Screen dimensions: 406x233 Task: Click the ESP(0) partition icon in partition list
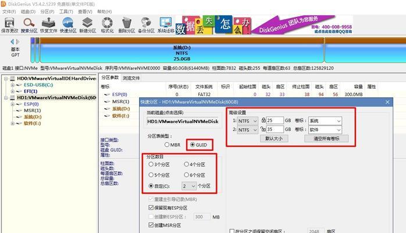point(107,94)
